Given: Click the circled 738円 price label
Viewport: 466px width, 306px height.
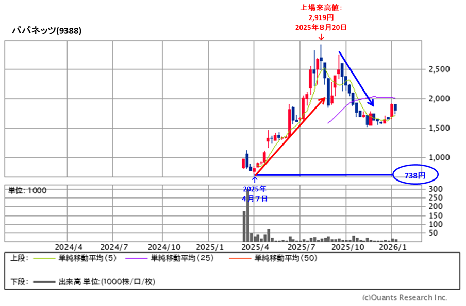Looking at the screenshot, I should 414,175.
